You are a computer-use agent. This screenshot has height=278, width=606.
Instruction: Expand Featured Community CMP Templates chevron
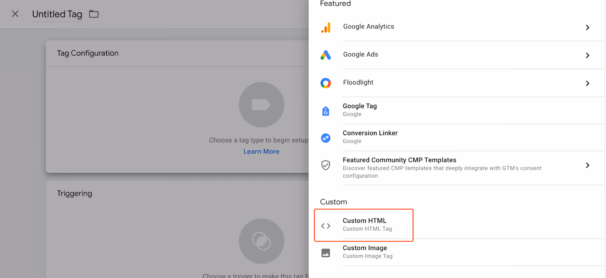tap(587, 165)
